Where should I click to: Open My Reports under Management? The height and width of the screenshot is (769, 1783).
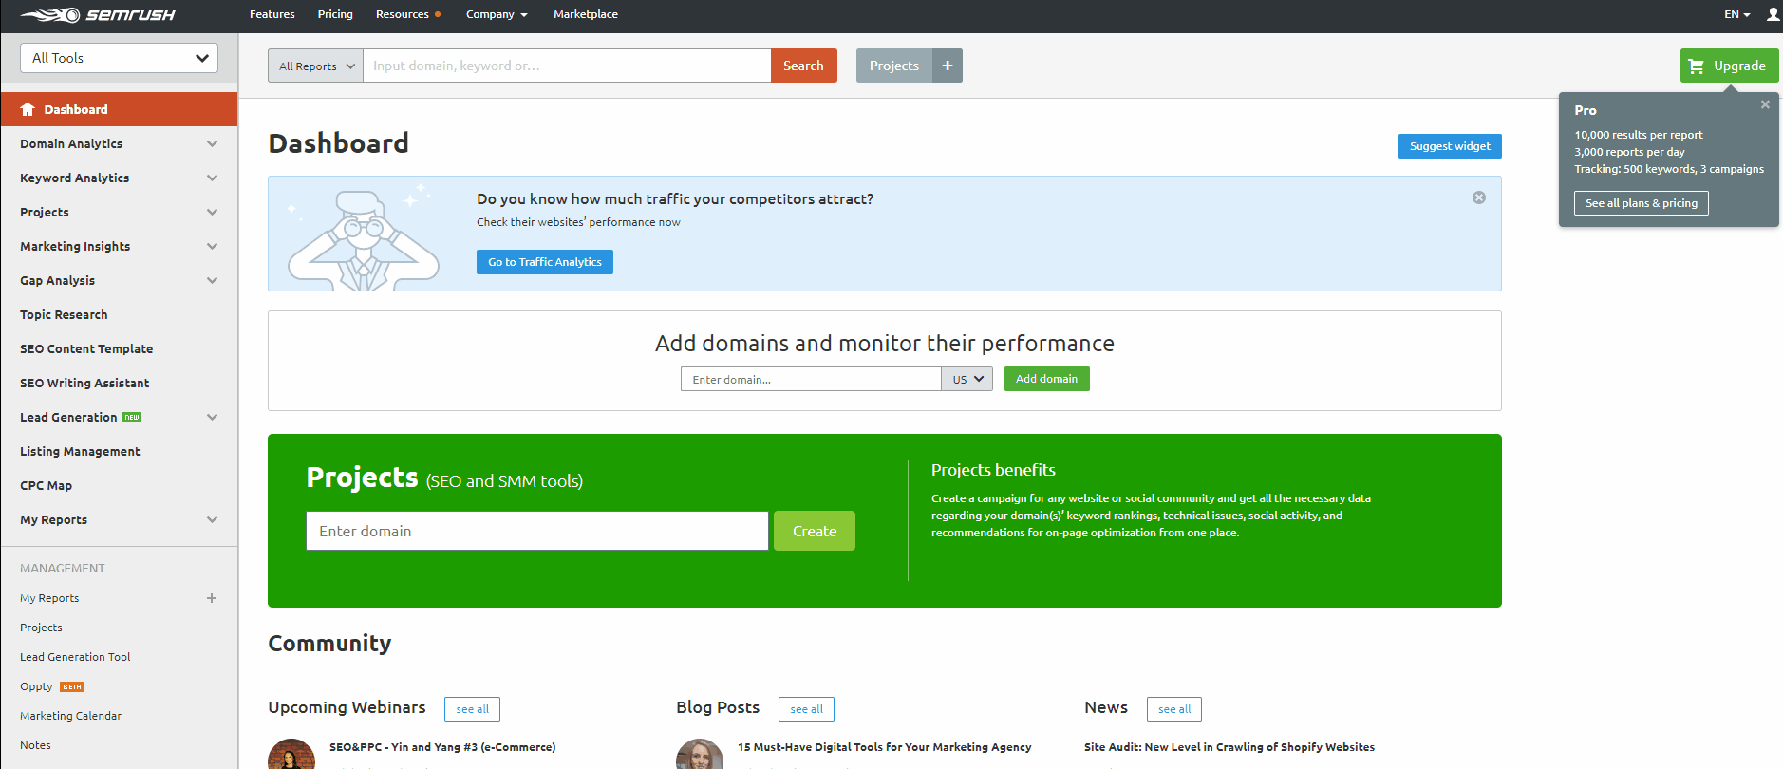(49, 598)
